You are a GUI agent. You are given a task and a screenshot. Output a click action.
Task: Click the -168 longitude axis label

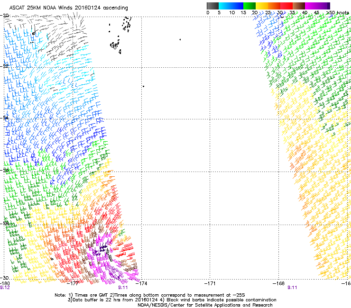279,283
